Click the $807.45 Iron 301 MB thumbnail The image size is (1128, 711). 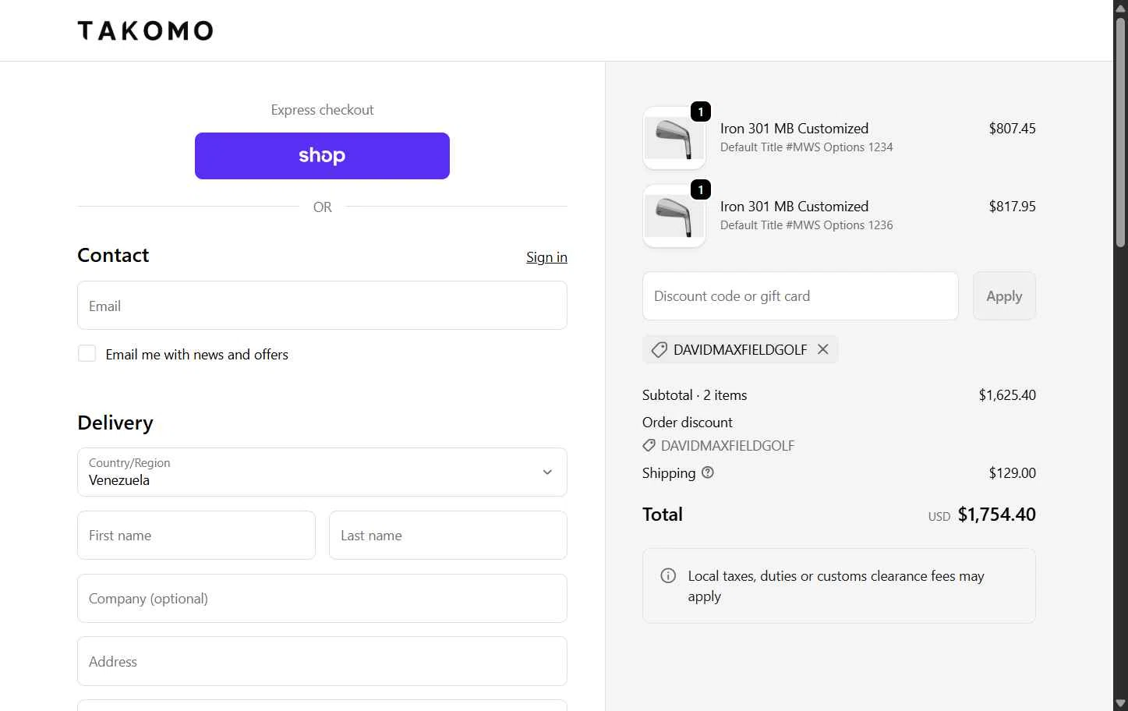674,139
